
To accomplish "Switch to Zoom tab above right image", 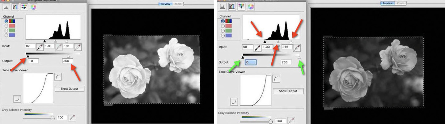I will [400, 3].
